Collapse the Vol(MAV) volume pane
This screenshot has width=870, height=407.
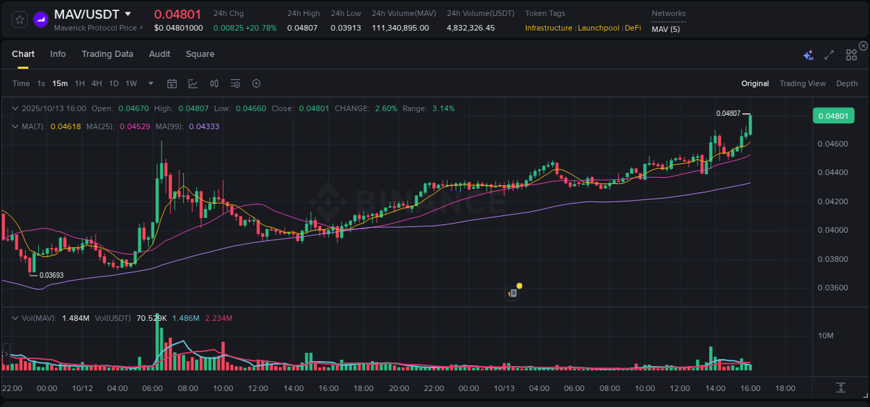tap(15, 317)
